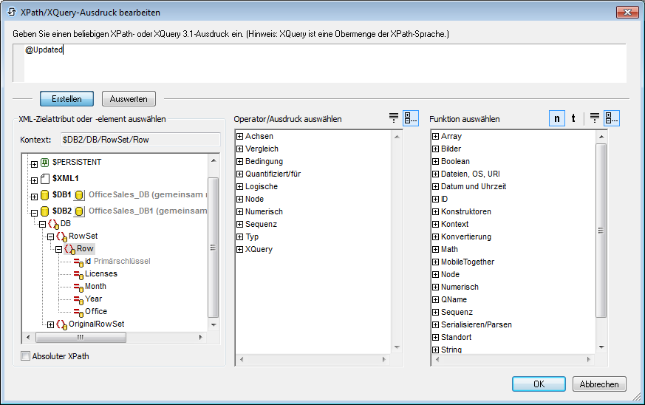Viewport: 645px width, 405px height.
Task: Click the $DB1 database cylinder icon
Action: coord(44,196)
